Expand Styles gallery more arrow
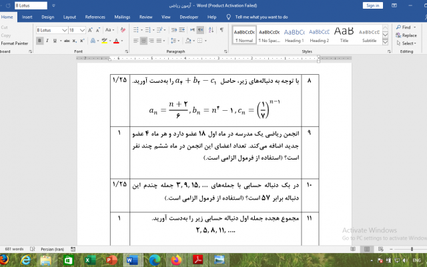The width and height of the screenshot is (427, 267). tap(385, 42)
